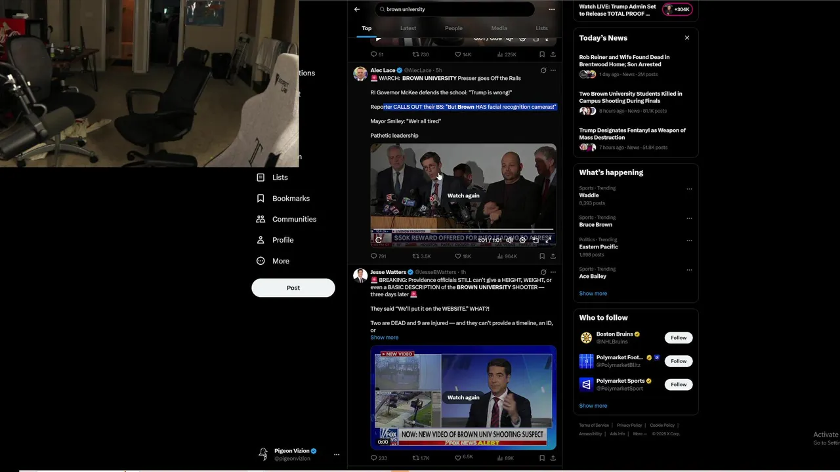Screen dimensions: 840x472
Task: Switch to the People tab
Action: tap(453, 28)
